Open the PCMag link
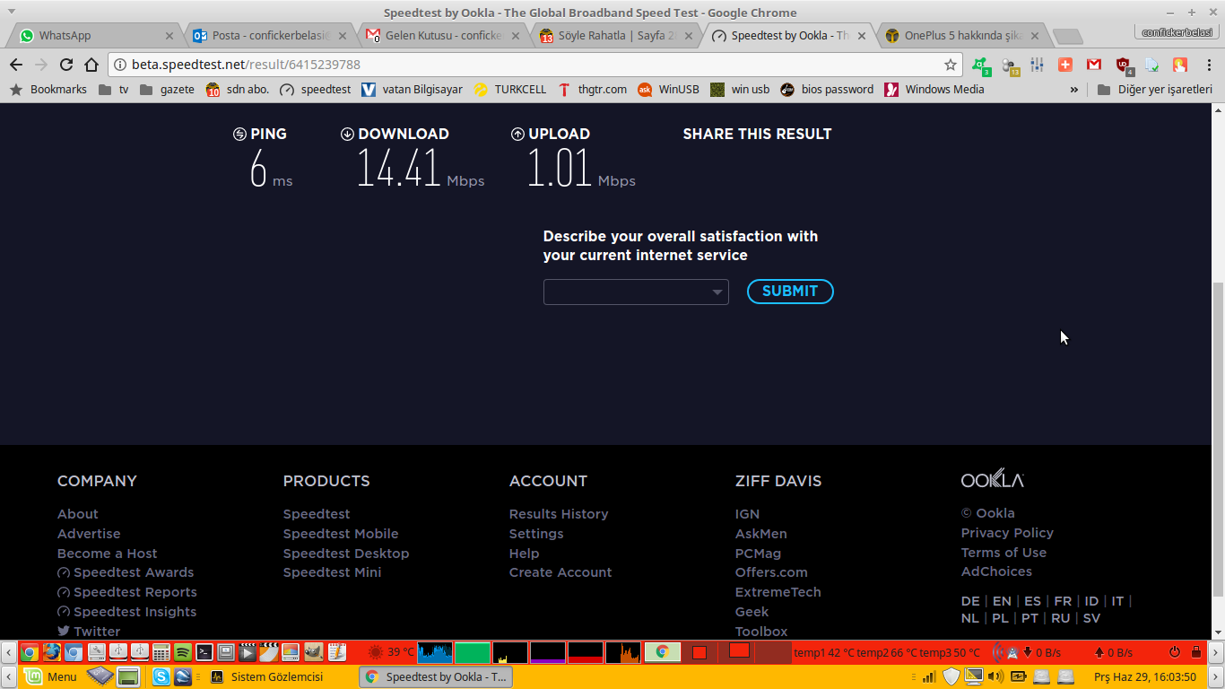This screenshot has height=689, width=1225. click(x=758, y=554)
